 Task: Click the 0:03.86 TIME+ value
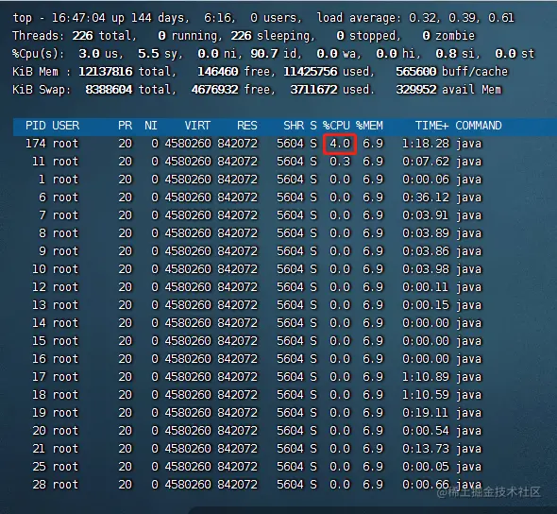[x=426, y=251]
